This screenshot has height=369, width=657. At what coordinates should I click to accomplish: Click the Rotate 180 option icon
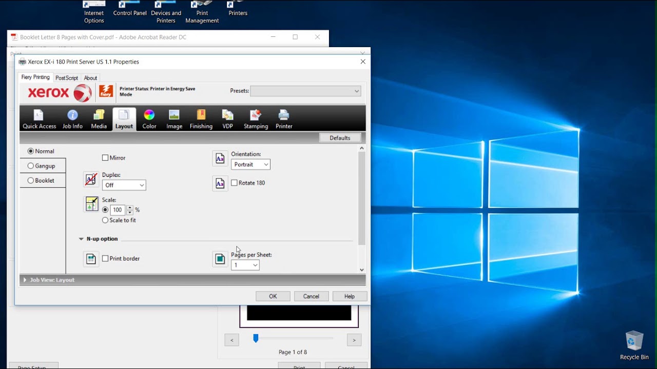[x=220, y=183]
